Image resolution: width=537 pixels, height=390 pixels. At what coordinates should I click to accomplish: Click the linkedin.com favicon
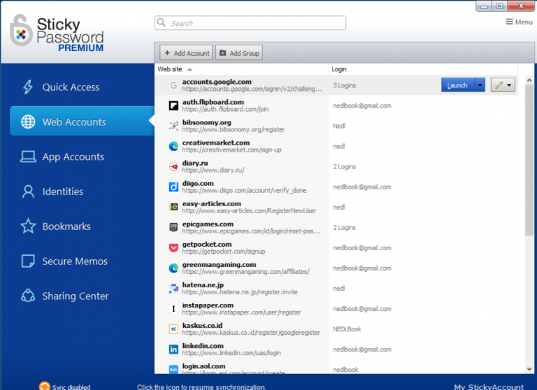tap(173, 349)
